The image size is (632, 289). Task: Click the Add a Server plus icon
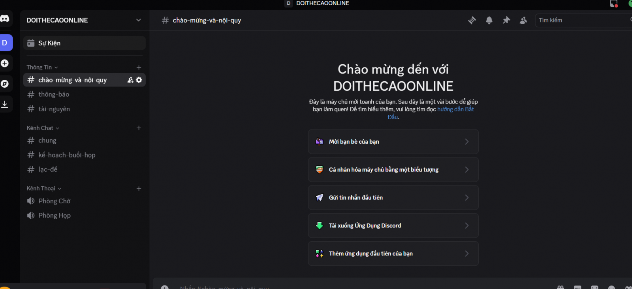(5, 63)
